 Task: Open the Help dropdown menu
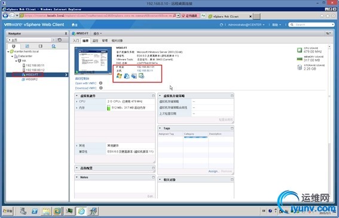coord(276,25)
